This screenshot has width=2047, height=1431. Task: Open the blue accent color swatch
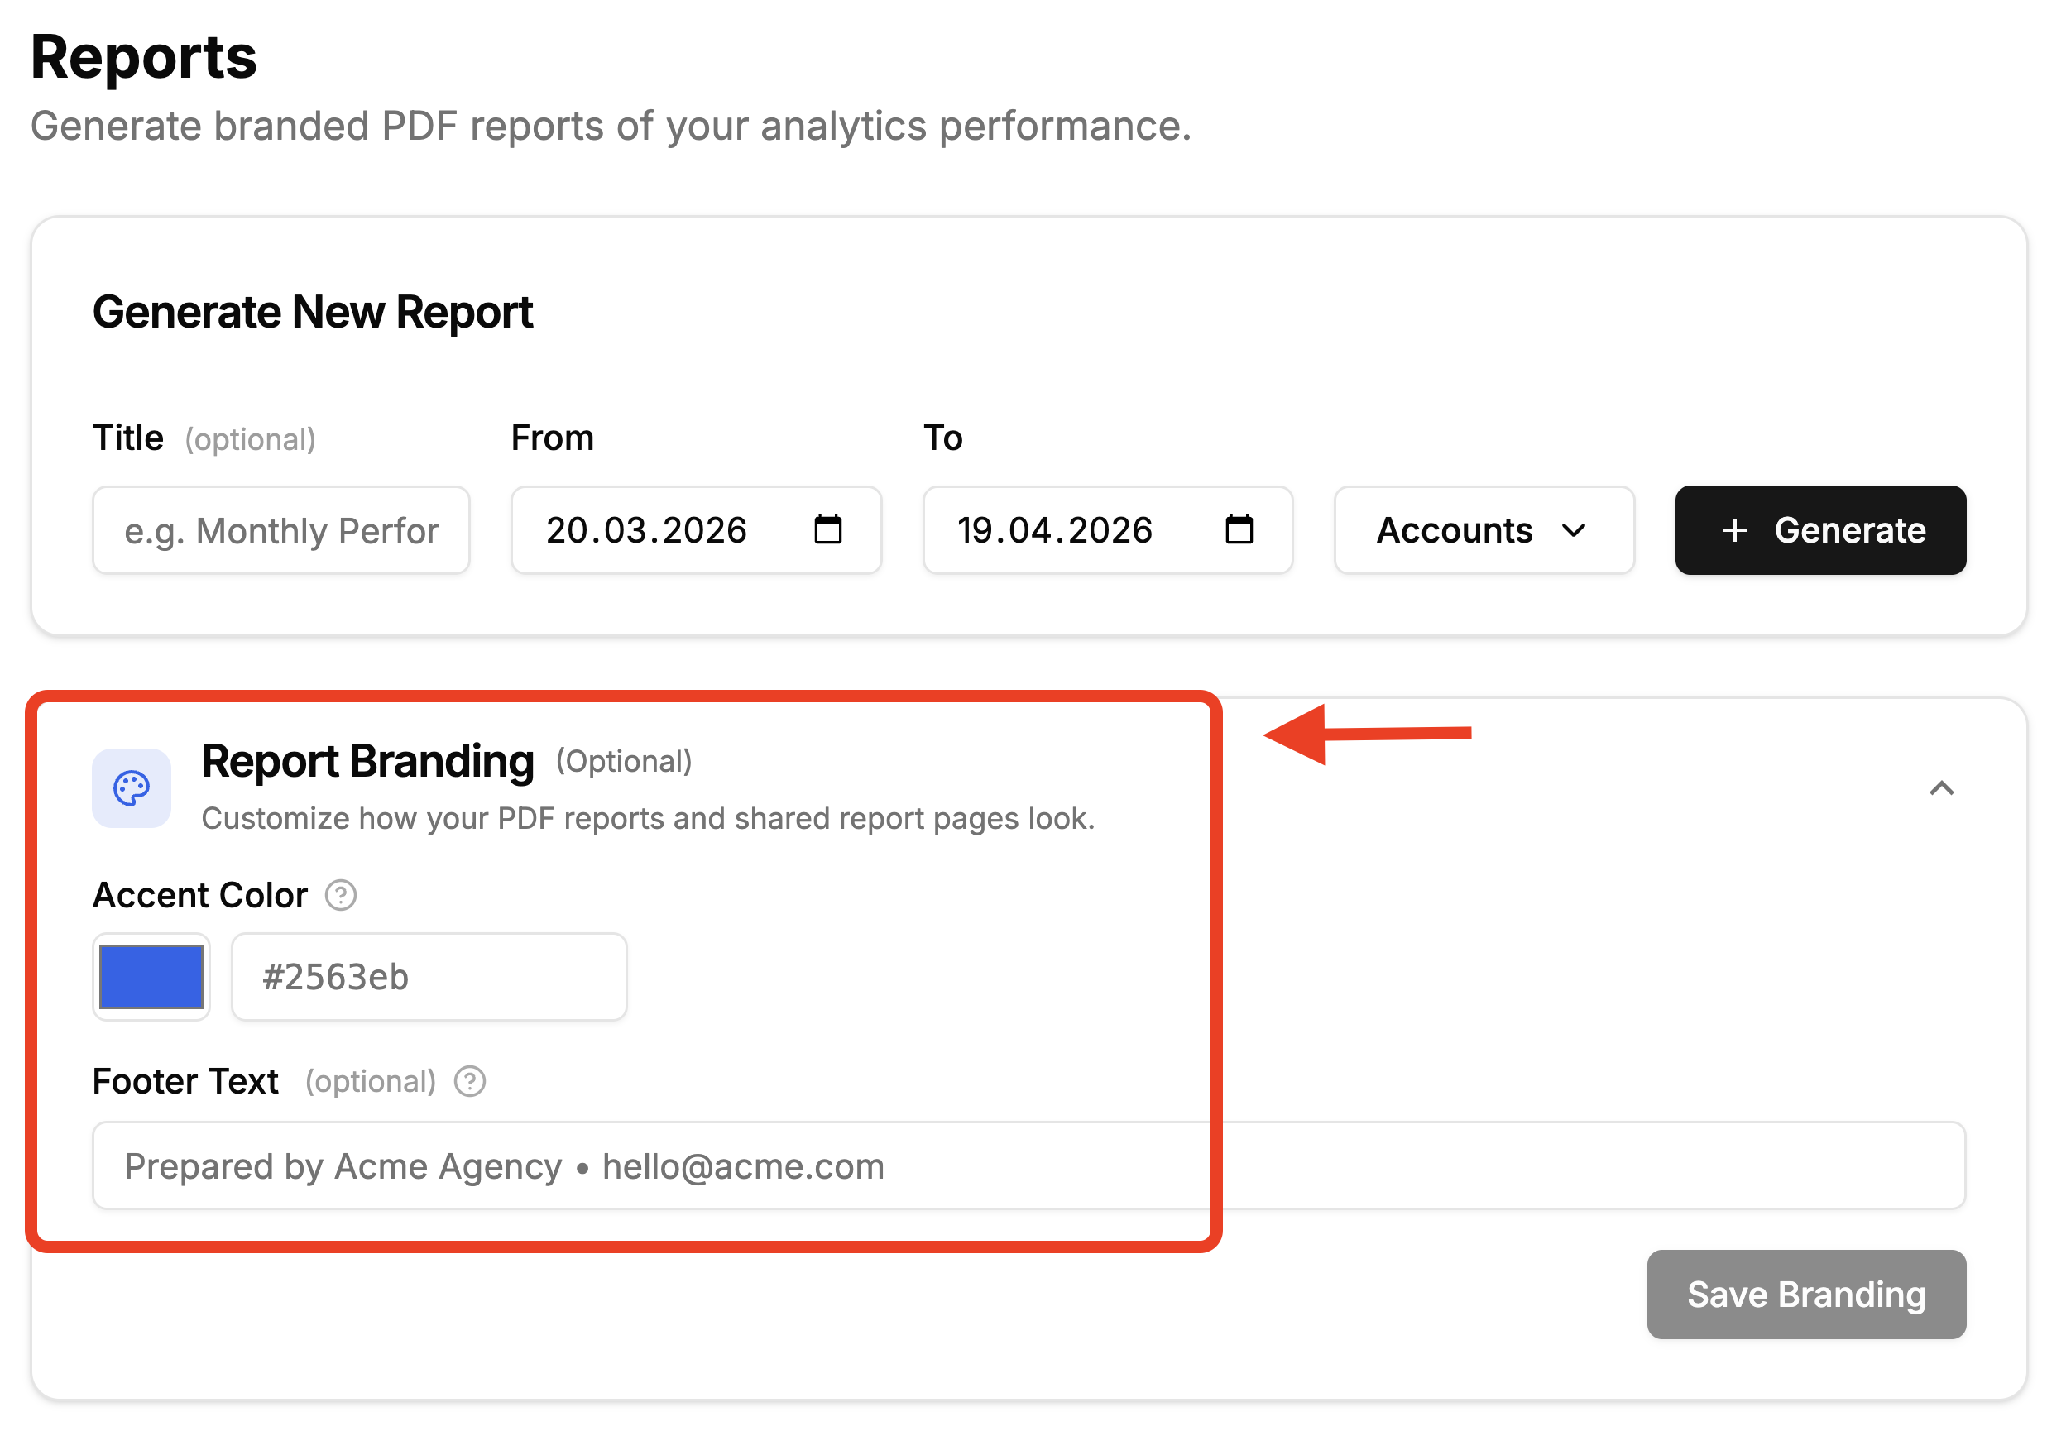151,977
